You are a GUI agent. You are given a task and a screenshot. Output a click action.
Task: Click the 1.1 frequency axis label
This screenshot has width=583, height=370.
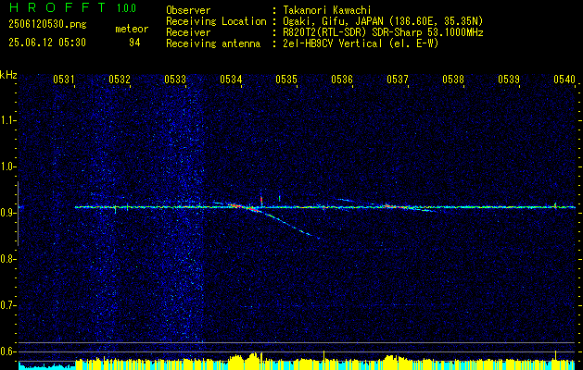[7, 120]
